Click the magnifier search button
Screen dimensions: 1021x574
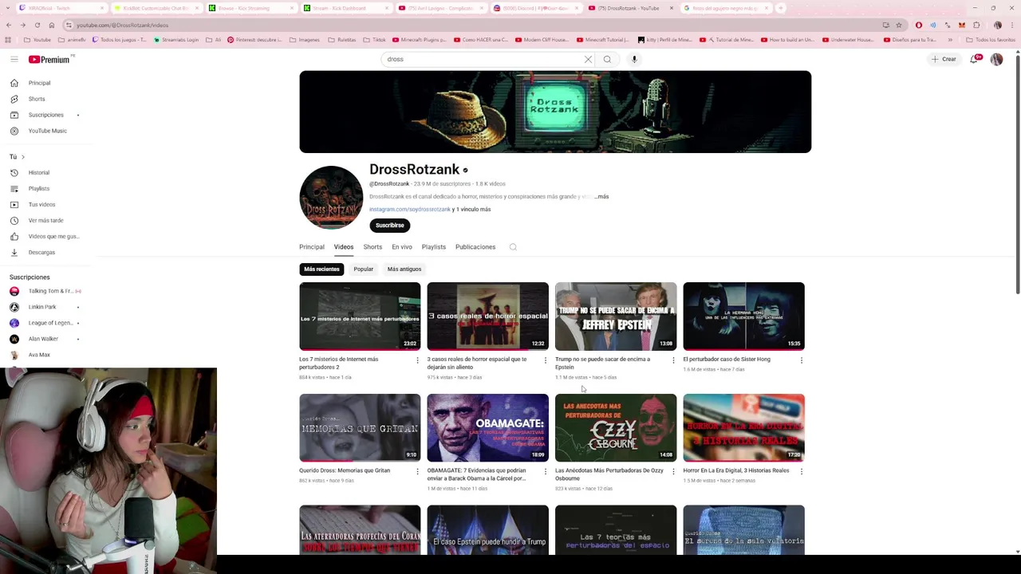coord(607,59)
